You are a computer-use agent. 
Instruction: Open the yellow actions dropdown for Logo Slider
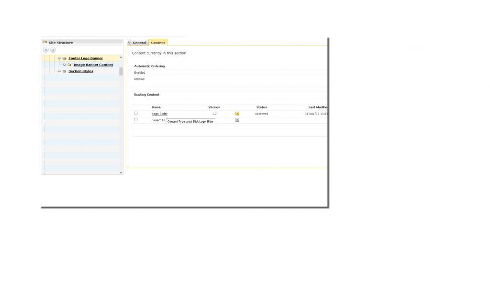(x=237, y=114)
